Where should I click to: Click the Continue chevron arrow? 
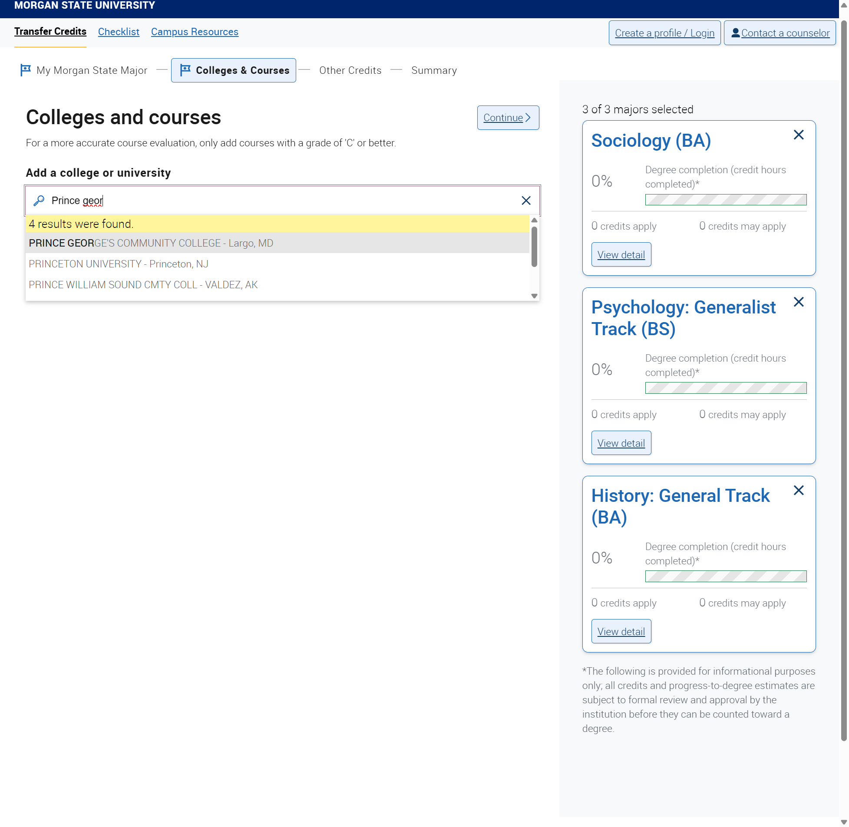(528, 118)
